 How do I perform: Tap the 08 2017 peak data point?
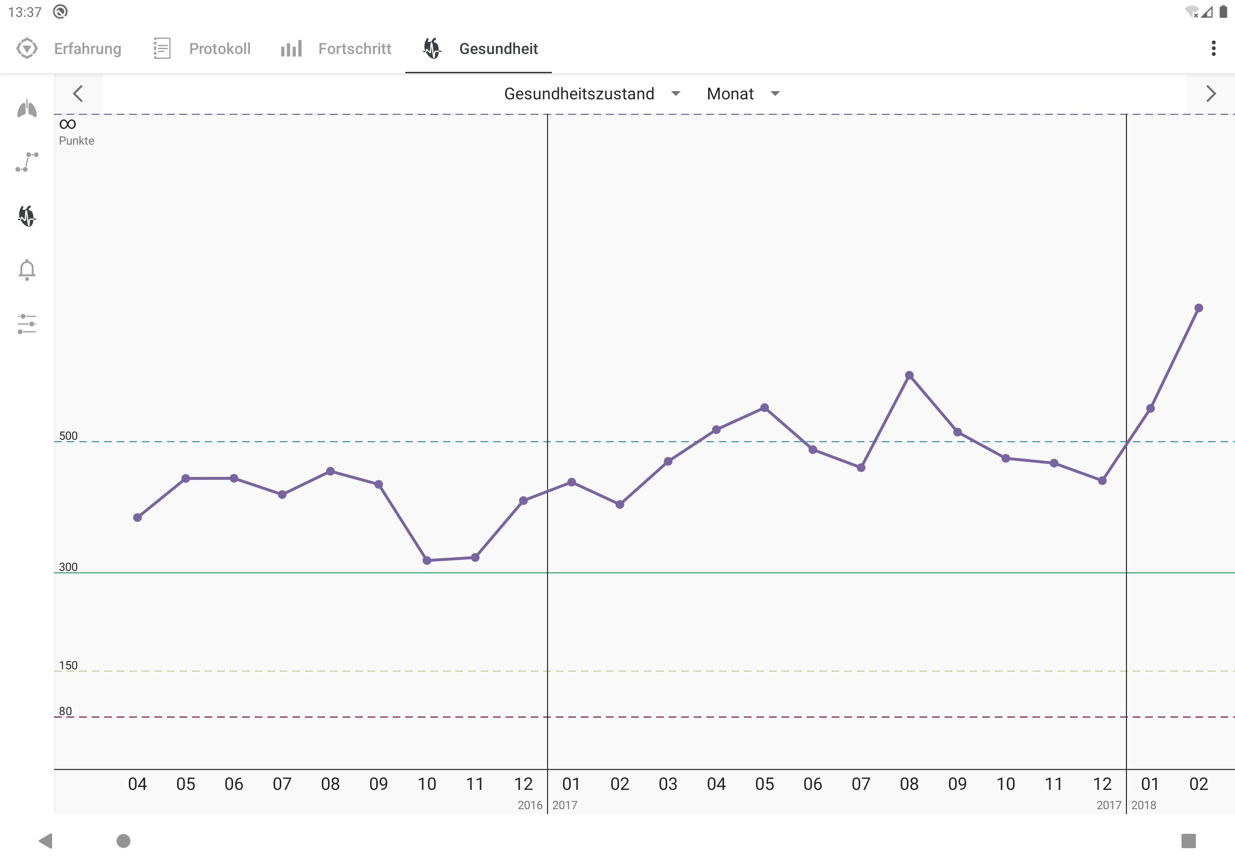(909, 375)
